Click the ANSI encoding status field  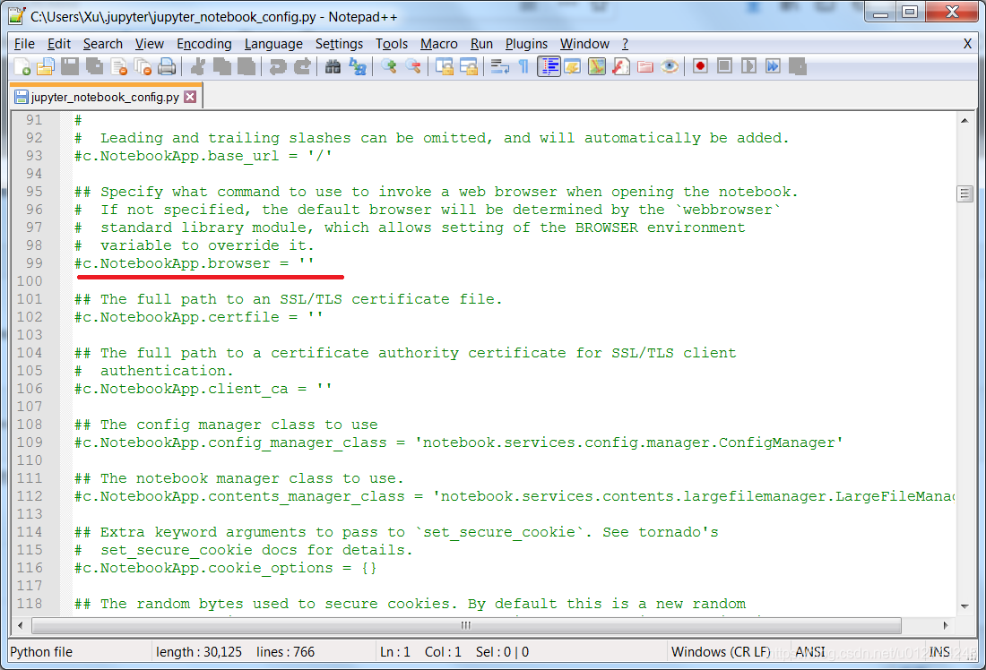click(810, 652)
